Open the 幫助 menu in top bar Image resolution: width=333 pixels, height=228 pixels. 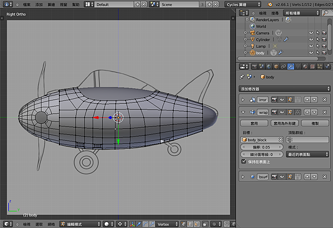click(x=76, y=4)
